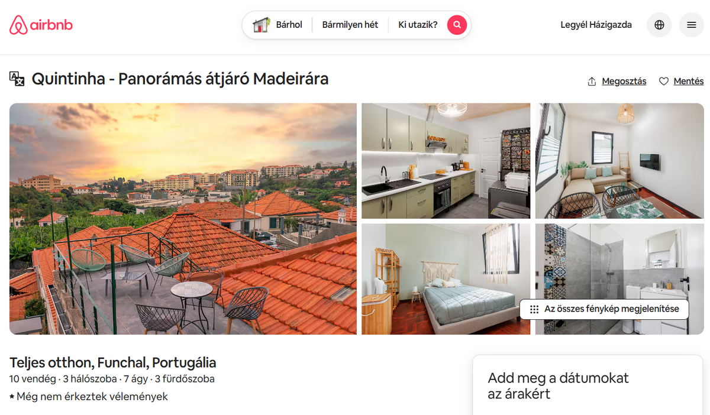Viewport: 710px width, 415px height.
Task: Open the Ki utazik? guest selector
Action: pos(418,25)
